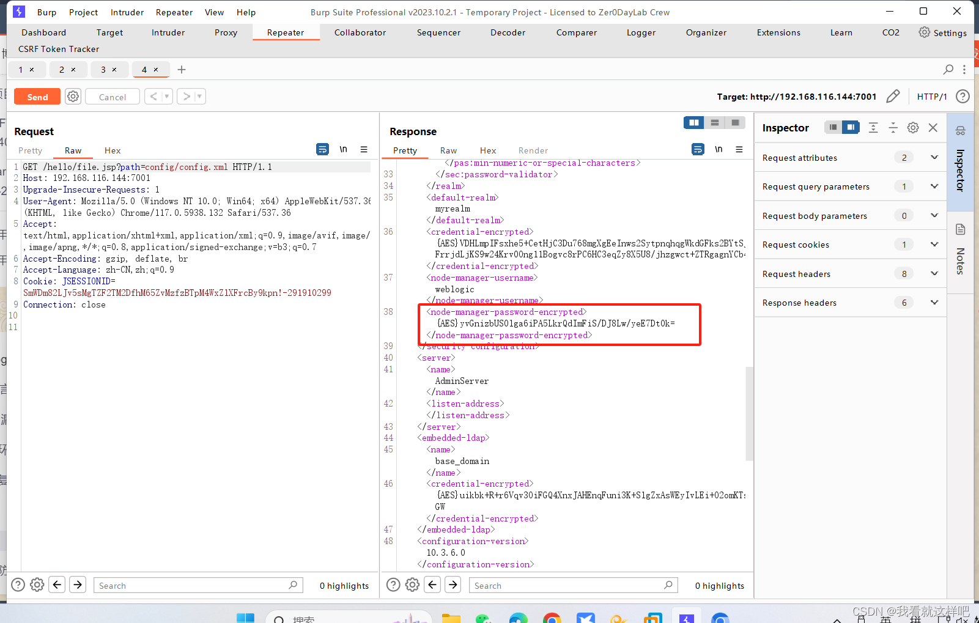
Task: Switch request view to Pretty
Action: coord(31,150)
